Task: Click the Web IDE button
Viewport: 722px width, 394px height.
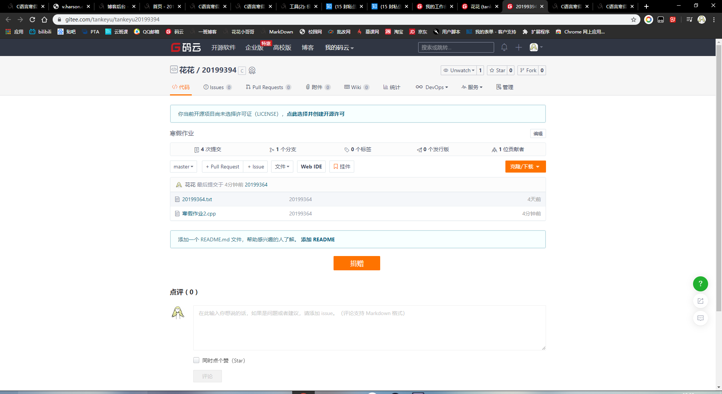Action: coord(311,167)
